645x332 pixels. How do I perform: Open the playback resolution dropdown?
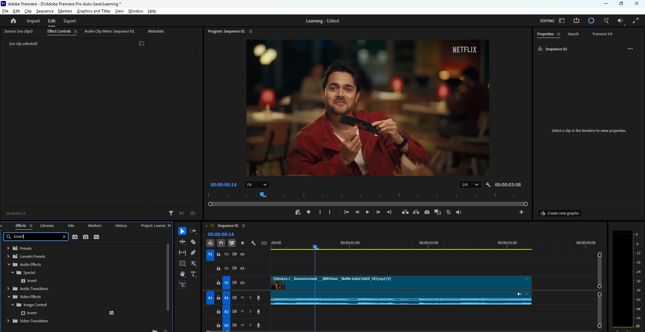tap(470, 185)
